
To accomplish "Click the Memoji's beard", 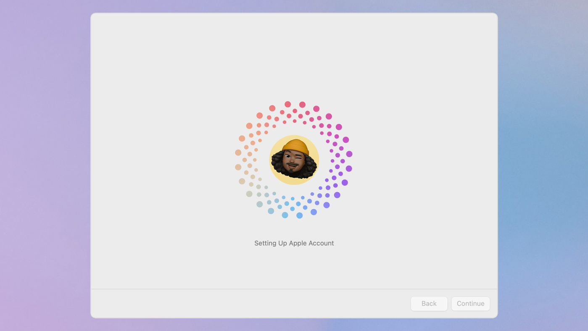I will click(293, 171).
